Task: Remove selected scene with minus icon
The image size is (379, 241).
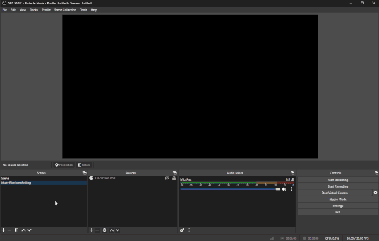Action: pyautogui.click(x=9, y=230)
